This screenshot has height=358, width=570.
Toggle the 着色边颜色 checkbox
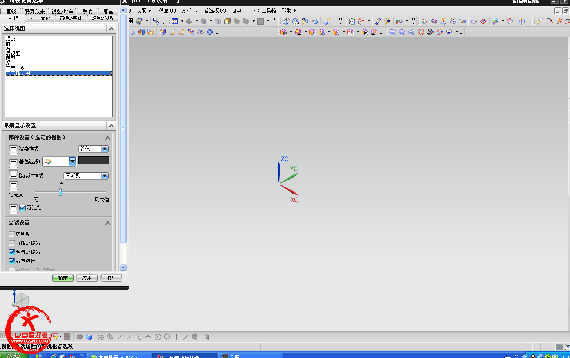pyautogui.click(x=14, y=163)
